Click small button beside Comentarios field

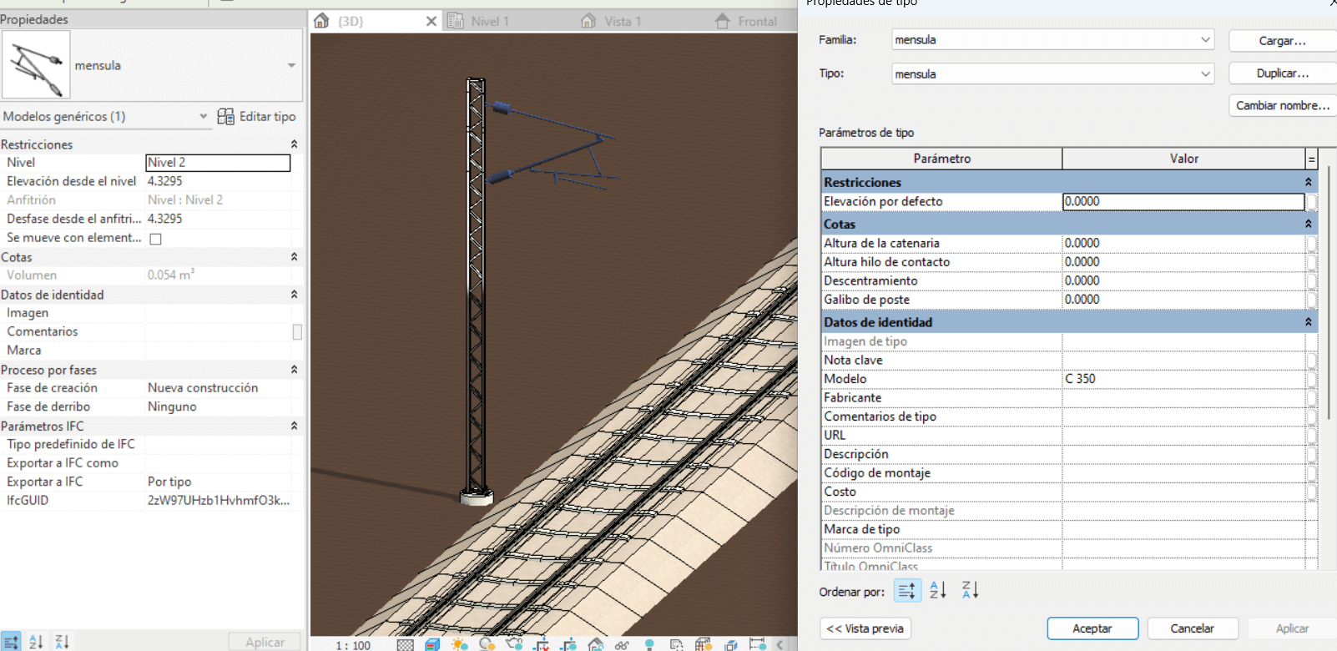(297, 332)
